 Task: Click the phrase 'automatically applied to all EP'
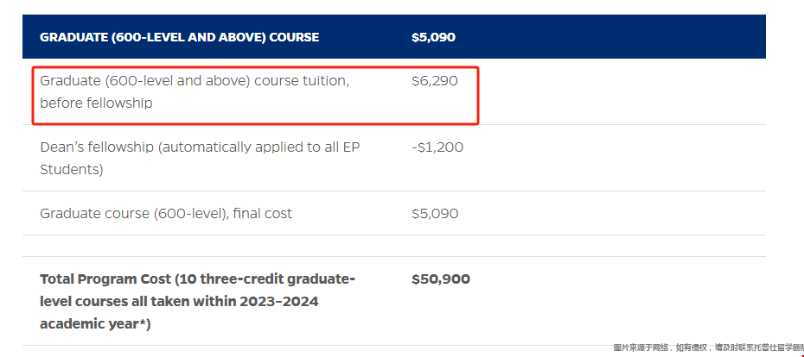[259, 147]
